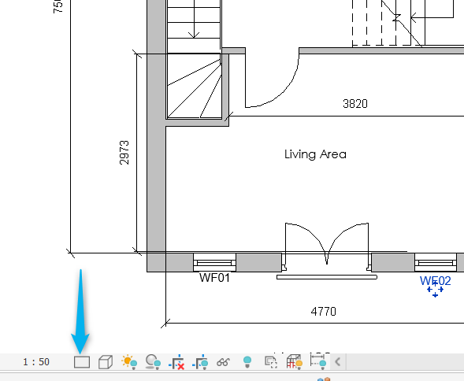Select the 3820 dimension value
The width and height of the screenshot is (464, 381).
[355, 104]
